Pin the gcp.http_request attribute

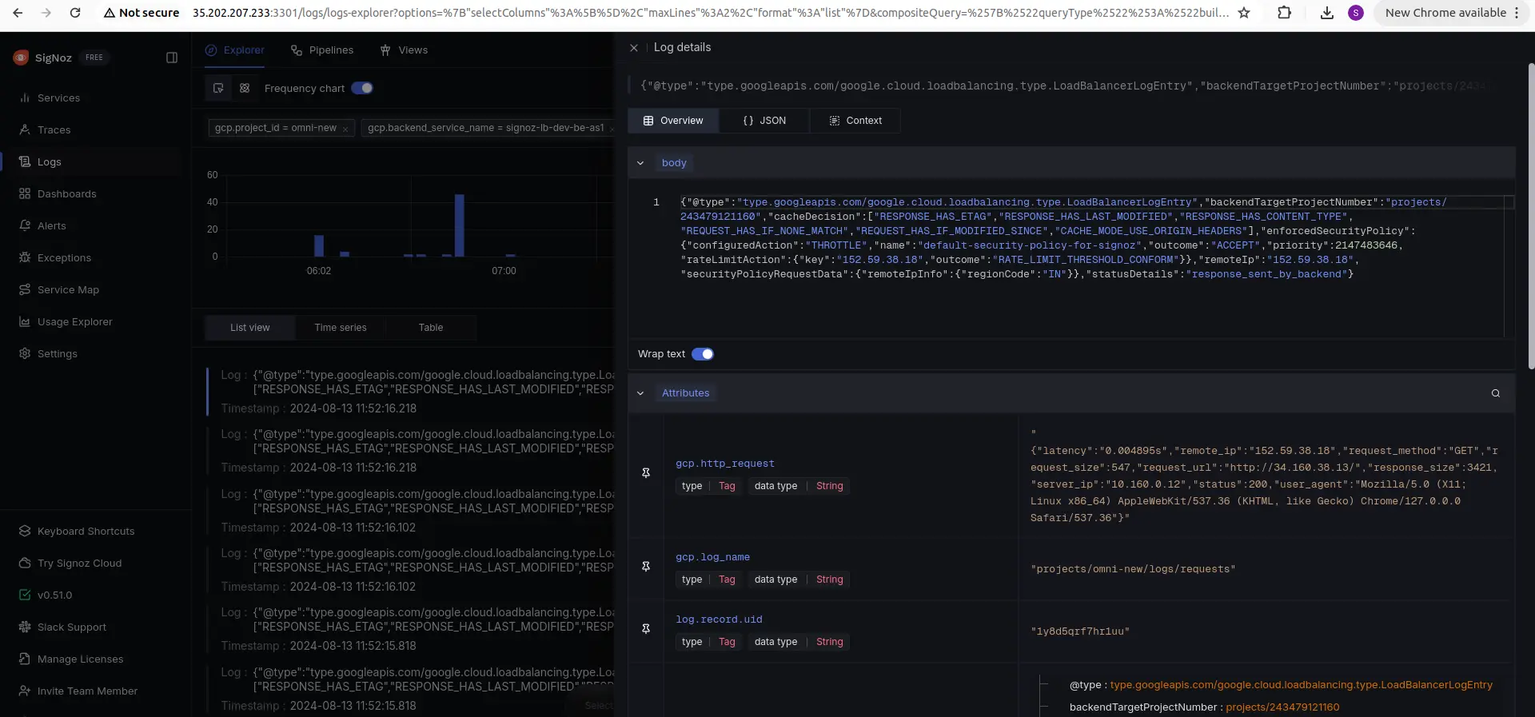point(646,473)
